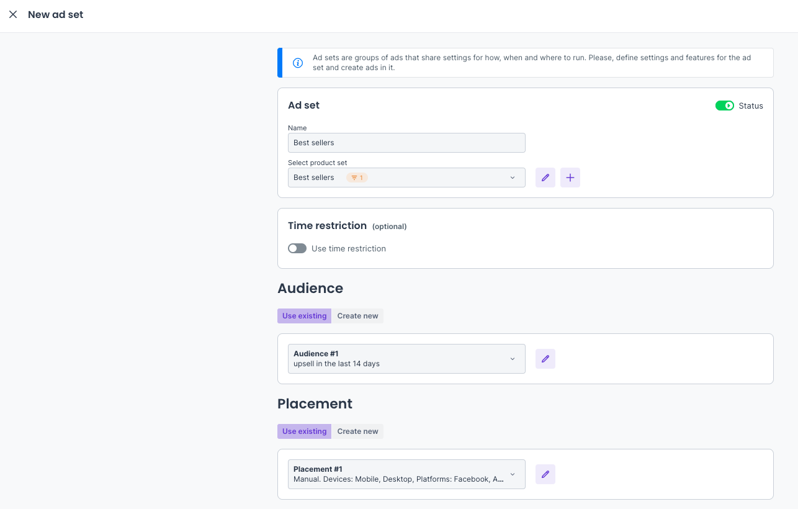Expand the Audience #1 dropdown
Image resolution: width=798 pixels, height=509 pixels.
406,359
